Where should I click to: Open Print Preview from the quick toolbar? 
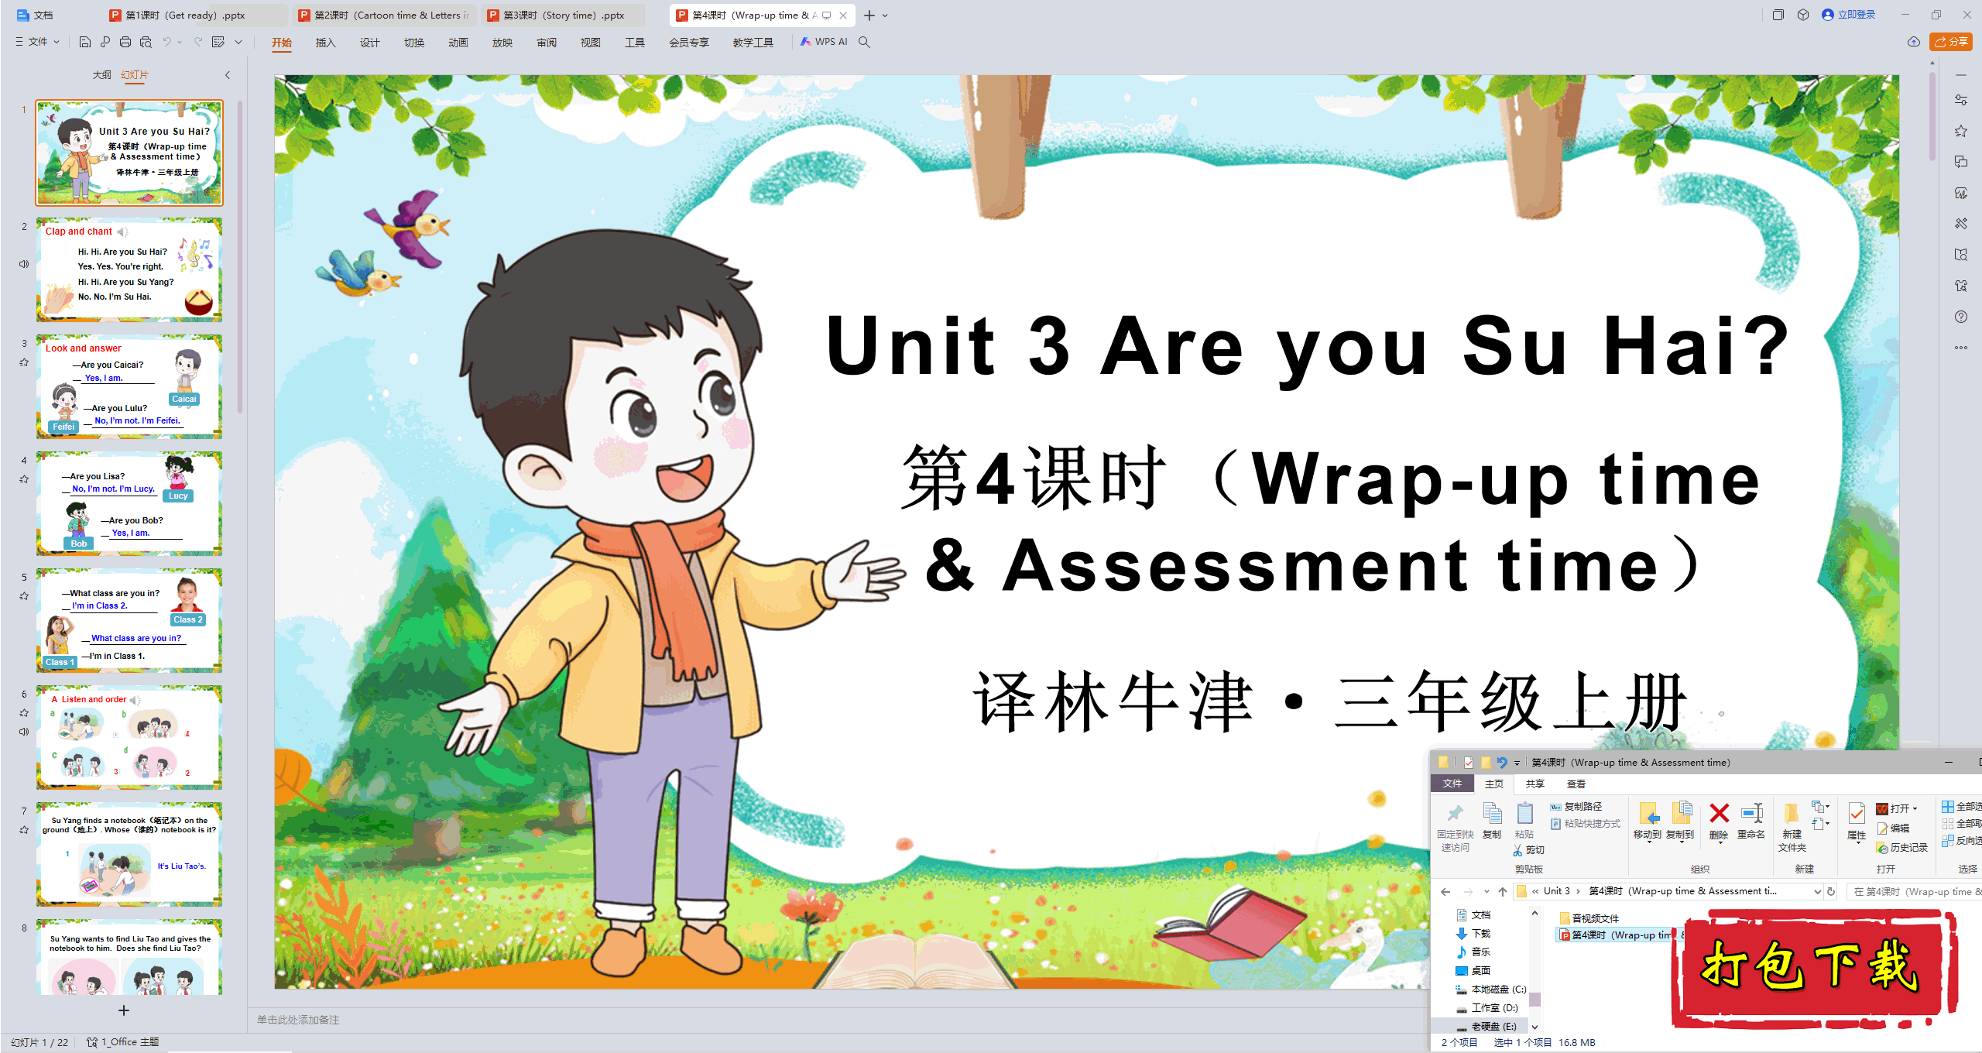tap(145, 42)
